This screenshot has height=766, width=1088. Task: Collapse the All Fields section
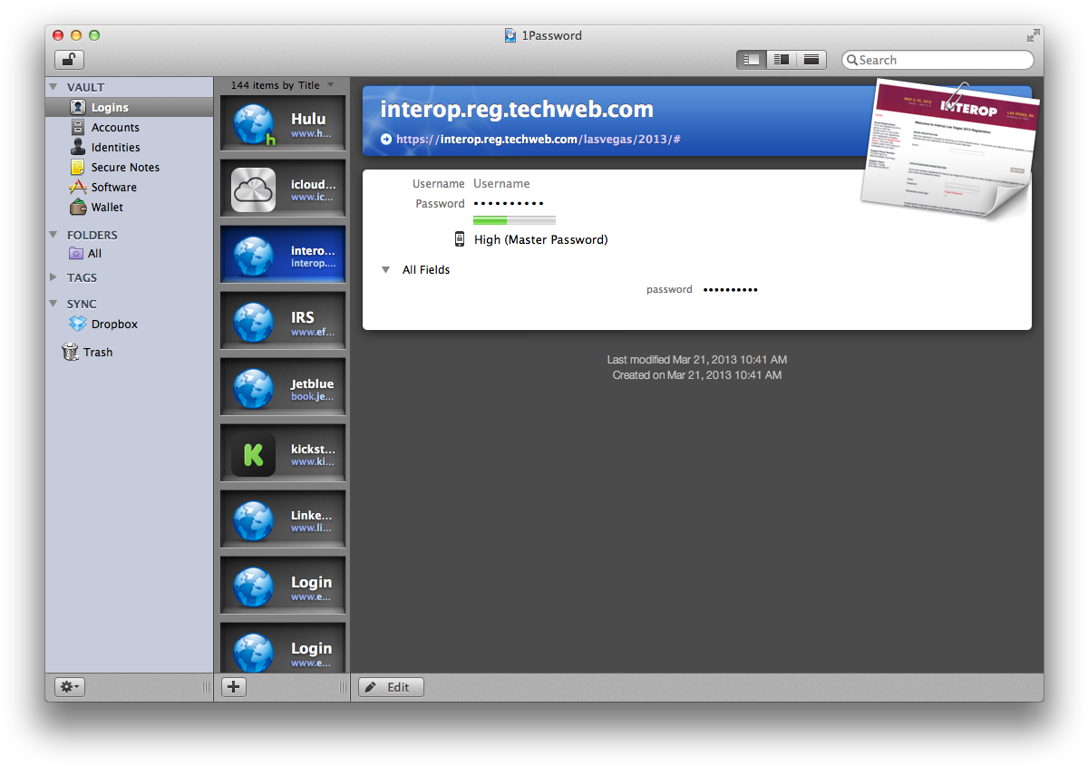point(385,270)
